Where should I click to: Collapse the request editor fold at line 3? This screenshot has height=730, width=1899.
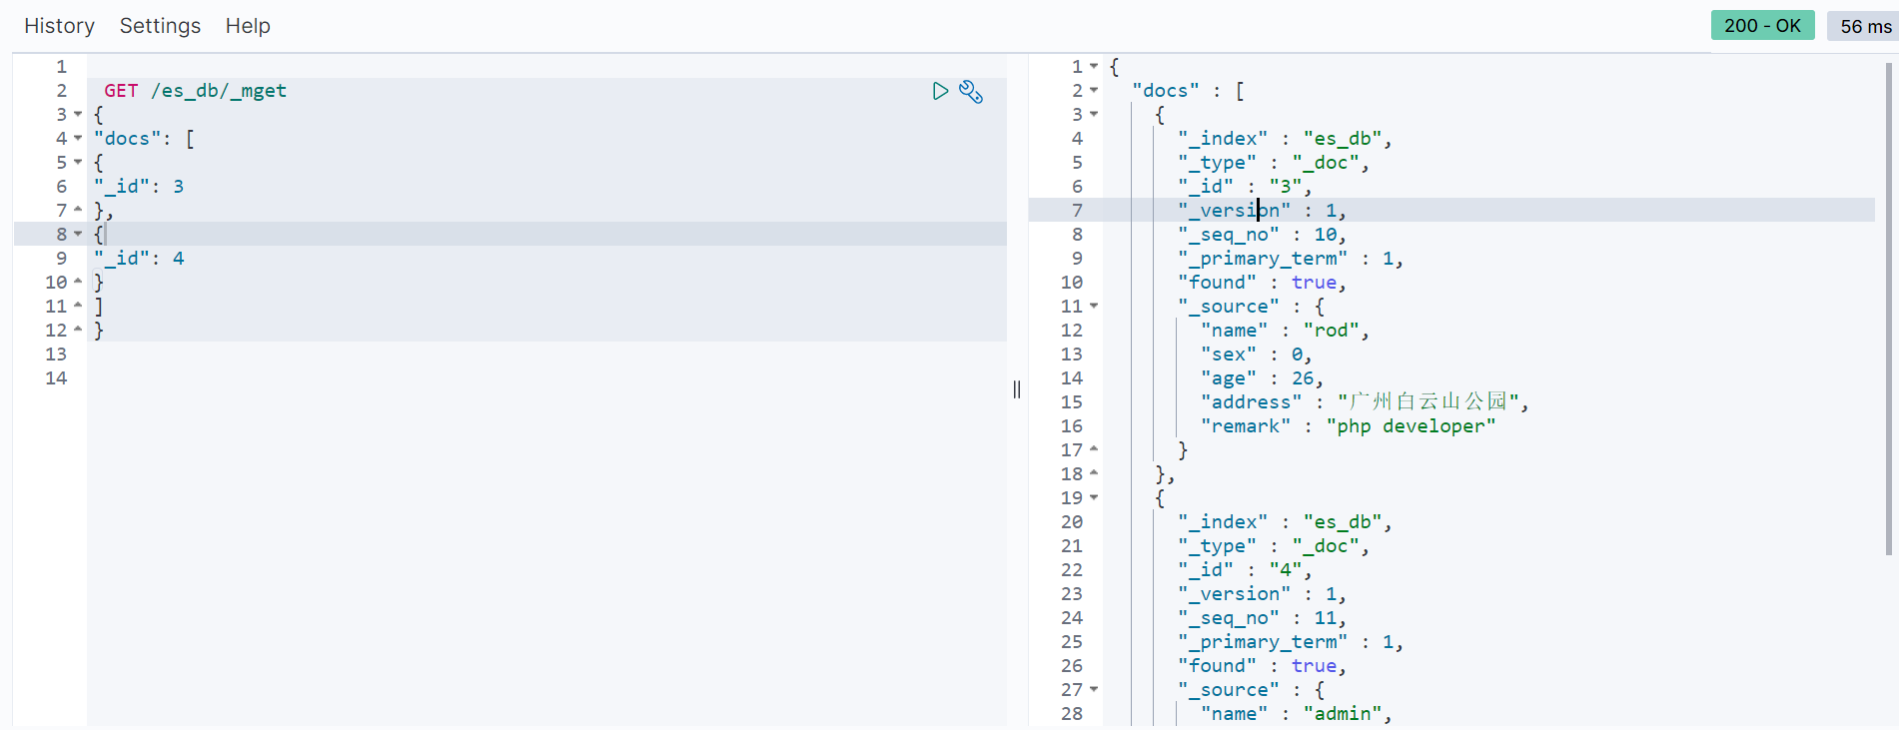coord(78,115)
